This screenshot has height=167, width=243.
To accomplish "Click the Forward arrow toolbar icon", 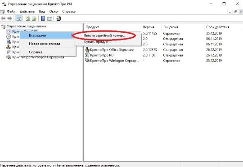I will 10,18.
